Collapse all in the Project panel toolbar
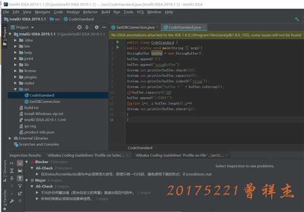This screenshot has width=304, height=212. (87, 27)
